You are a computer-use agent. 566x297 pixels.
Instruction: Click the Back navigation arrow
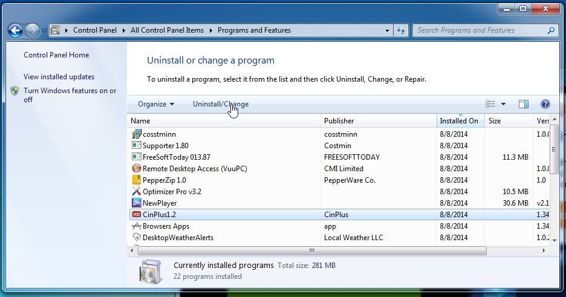point(16,31)
